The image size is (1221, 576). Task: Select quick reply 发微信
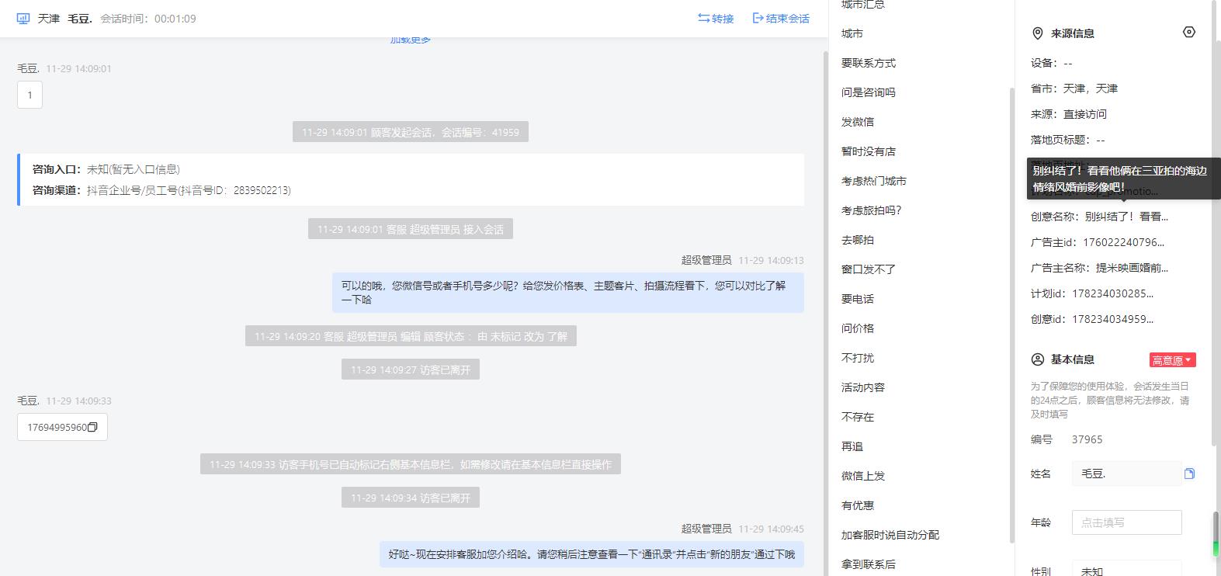click(x=858, y=122)
